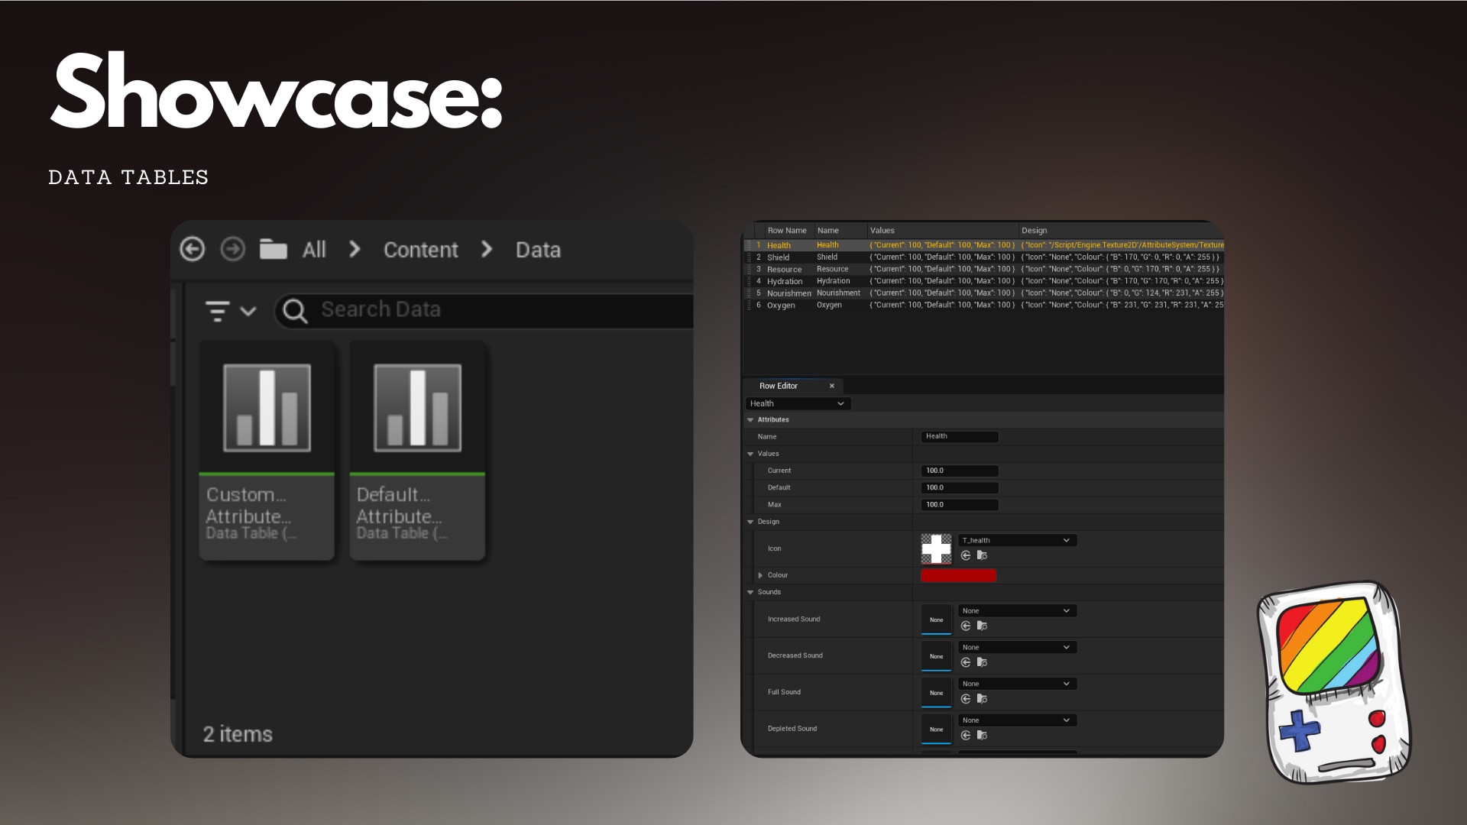Open the T_health icon asset dropdown

coord(1016,540)
